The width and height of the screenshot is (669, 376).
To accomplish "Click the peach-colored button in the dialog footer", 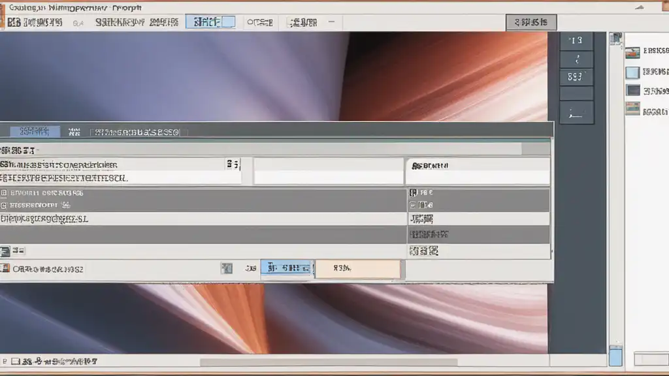I will click(357, 268).
